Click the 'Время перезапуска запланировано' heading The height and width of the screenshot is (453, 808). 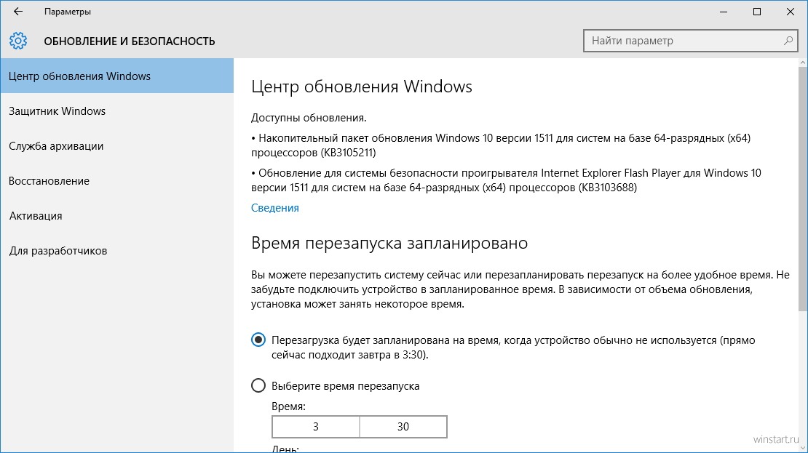(389, 243)
